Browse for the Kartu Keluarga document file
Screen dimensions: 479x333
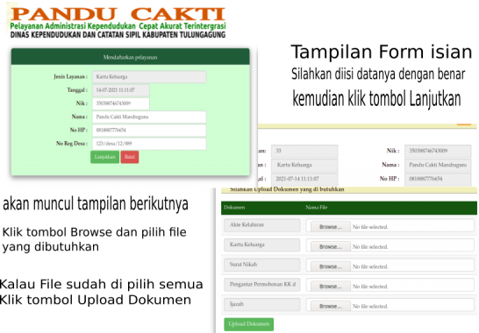(x=330, y=246)
